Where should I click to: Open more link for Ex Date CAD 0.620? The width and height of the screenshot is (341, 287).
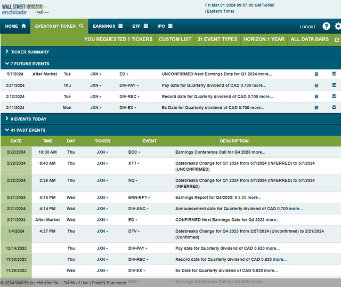[271, 270]
